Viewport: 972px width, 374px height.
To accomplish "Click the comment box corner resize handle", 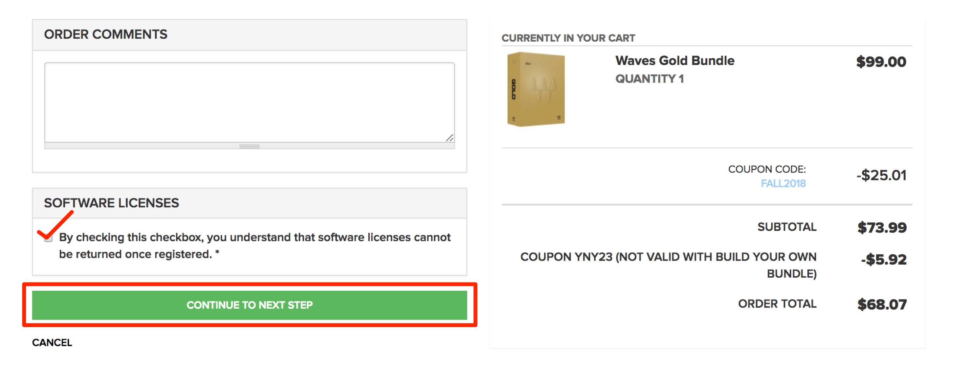I will pos(450,138).
